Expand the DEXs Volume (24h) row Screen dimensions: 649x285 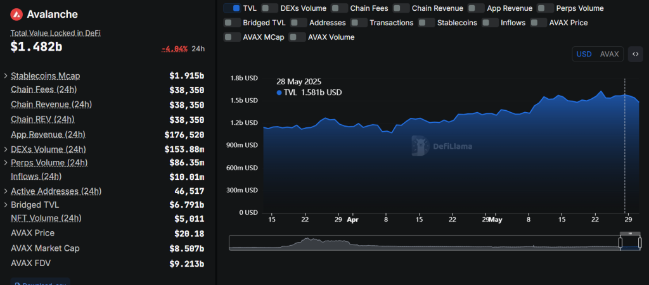tap(6, 149)
